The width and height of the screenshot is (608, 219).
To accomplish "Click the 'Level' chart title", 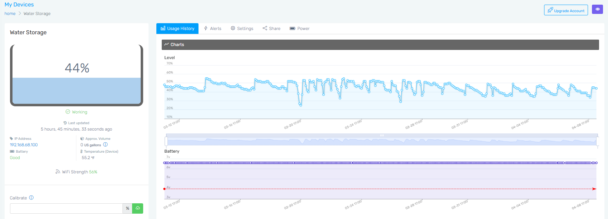I will tap(170, 57).
